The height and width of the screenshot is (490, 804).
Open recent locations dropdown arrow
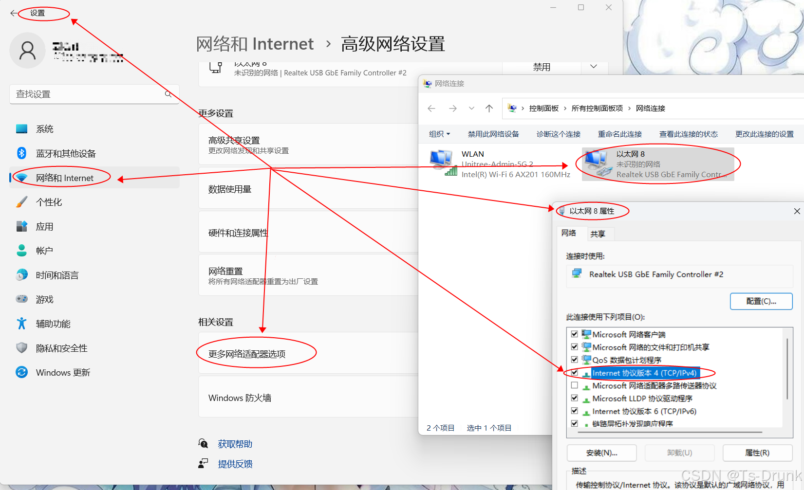point(471,109)
